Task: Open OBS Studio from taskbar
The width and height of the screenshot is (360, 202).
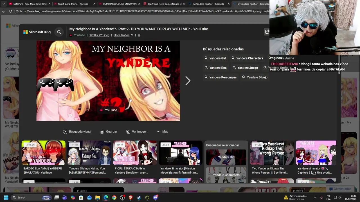Action: (122, 198)
